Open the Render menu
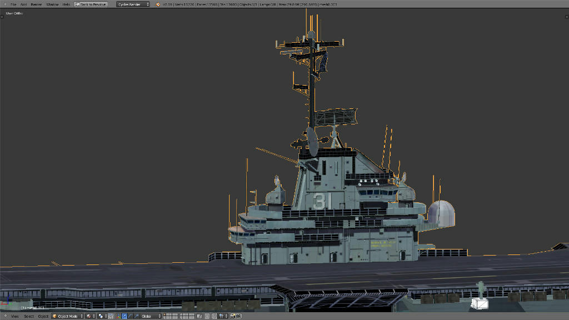569x320 pixels. point(36,4)
